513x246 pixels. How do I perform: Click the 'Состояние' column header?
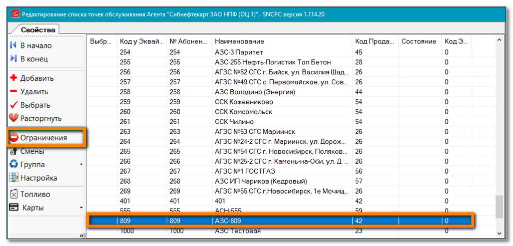pos(419,41)
